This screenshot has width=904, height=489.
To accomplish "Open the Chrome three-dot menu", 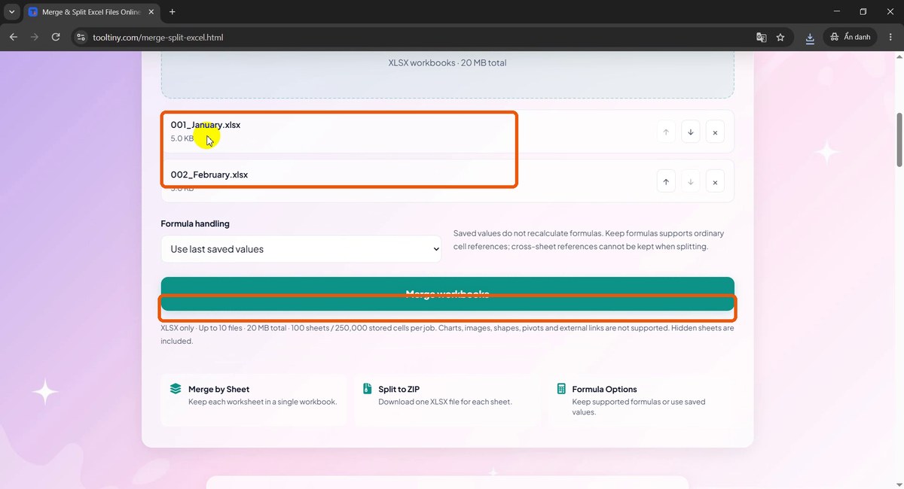I will point(890,37).
